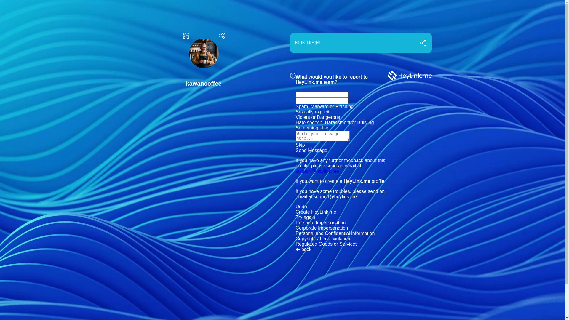
Task: Select Spam, Malware or Phishing option
Action: tap(325, 107)
